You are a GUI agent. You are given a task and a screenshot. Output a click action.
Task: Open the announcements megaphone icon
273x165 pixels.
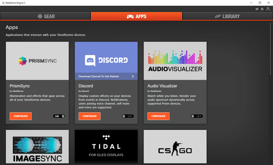pyautogui.click(x=257, y=9)
